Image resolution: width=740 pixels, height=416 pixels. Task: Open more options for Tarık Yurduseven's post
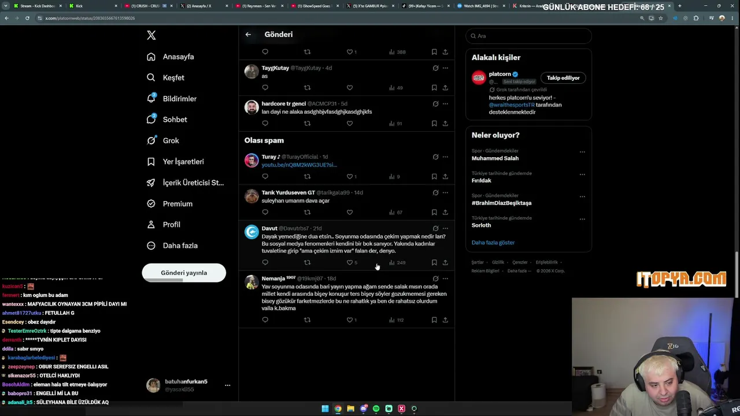click(445, 192)
